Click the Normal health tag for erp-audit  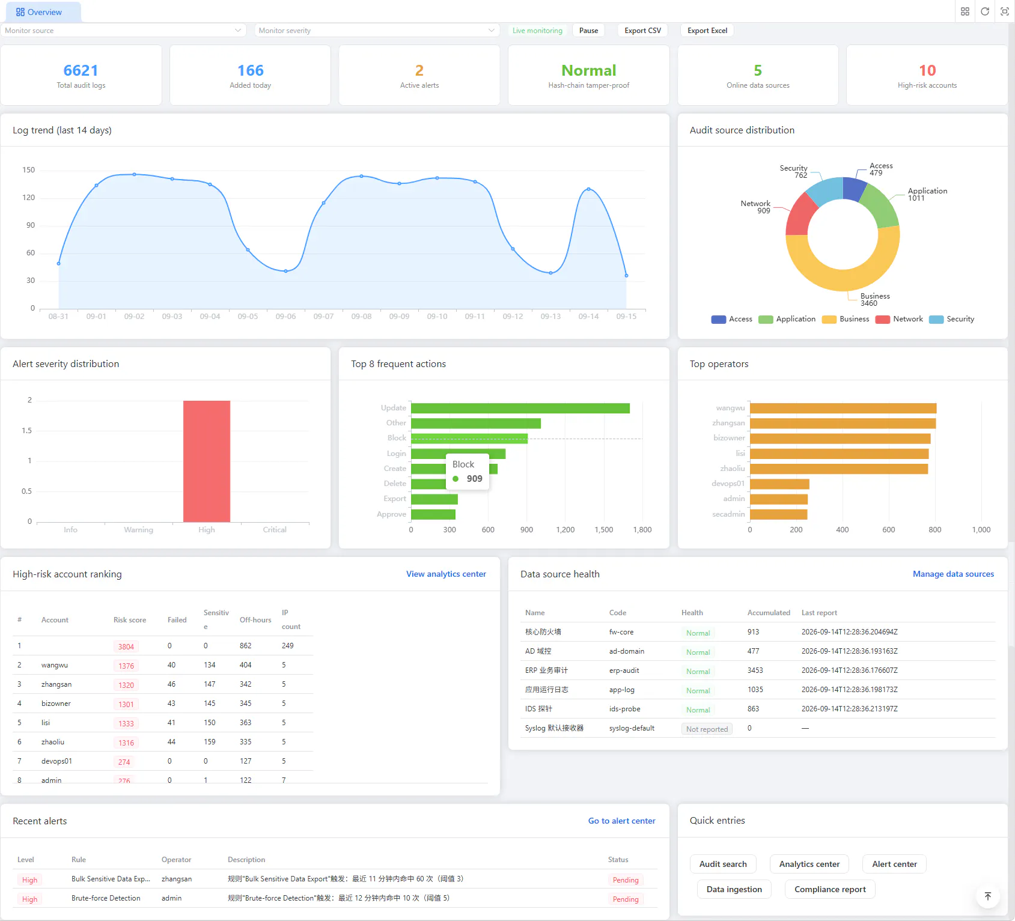[x=698, y=672]
